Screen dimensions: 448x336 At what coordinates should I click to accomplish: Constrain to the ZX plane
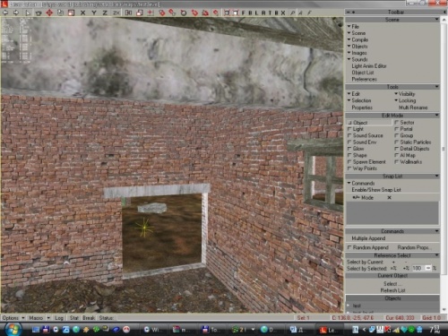point(116,13)
